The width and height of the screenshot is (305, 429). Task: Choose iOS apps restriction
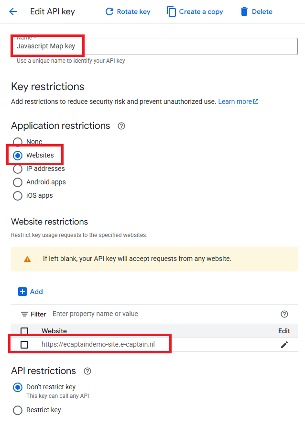(18, 196)
